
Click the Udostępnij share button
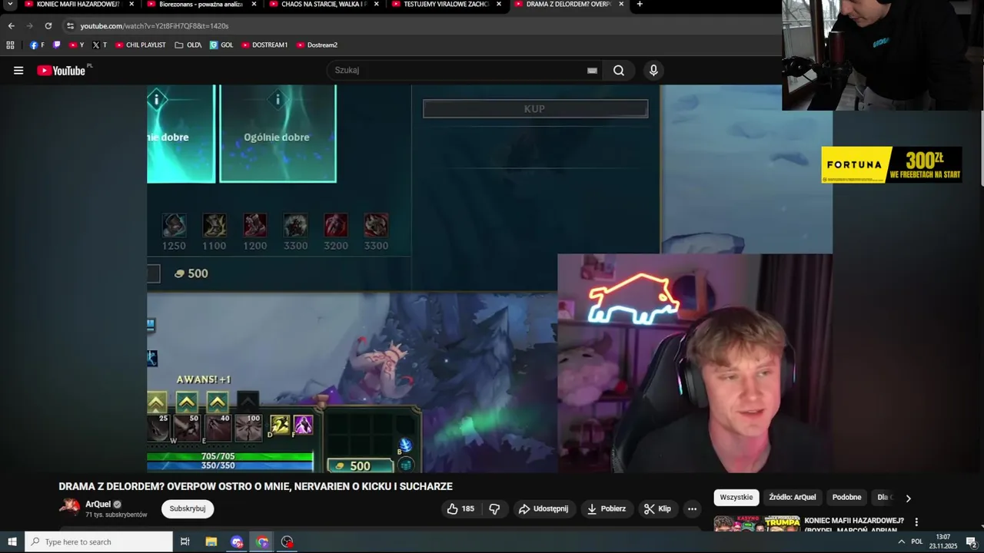[544, 508]
